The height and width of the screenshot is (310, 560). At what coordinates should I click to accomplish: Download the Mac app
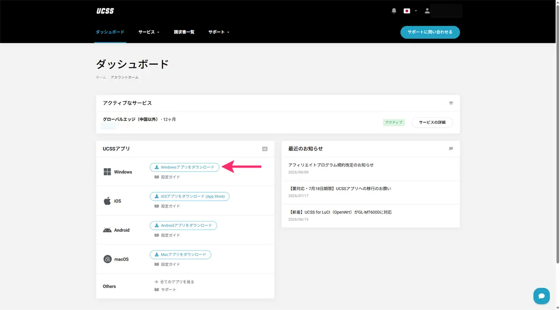point(180,255)
